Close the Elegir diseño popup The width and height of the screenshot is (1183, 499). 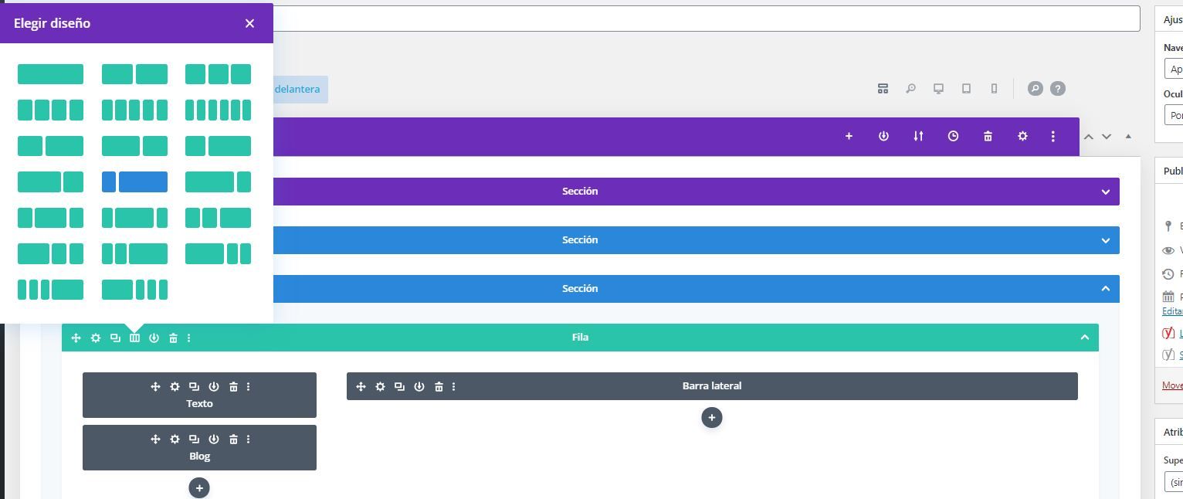click(x=249, y=23)
